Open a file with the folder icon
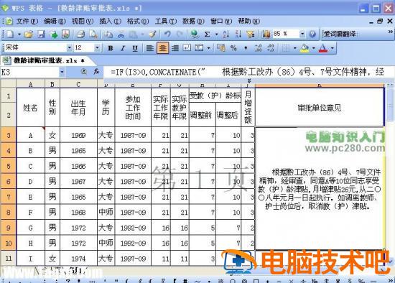This screenshot has width=395, height=283. tap(29, 34)
